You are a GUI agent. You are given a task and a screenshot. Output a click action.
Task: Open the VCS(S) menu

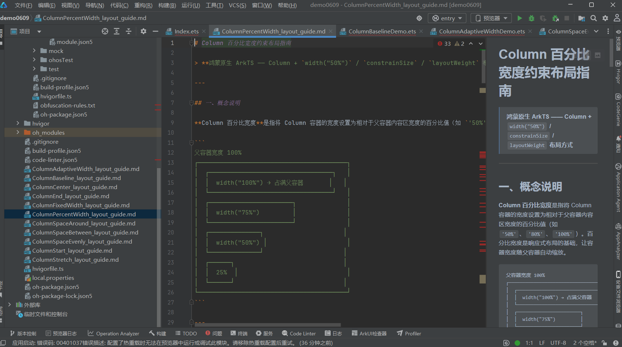237,5
